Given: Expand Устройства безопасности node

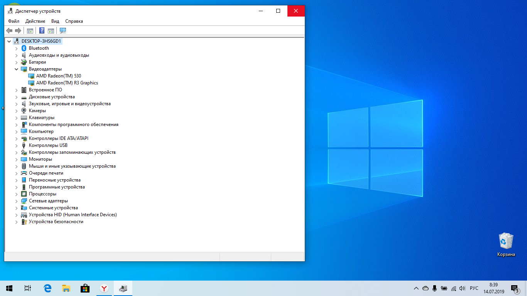Looking at the screenshot, I should [16, 222].
